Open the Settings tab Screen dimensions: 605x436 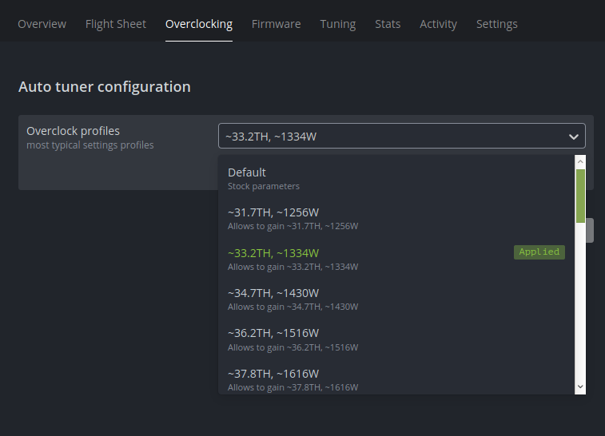point(496,24)
